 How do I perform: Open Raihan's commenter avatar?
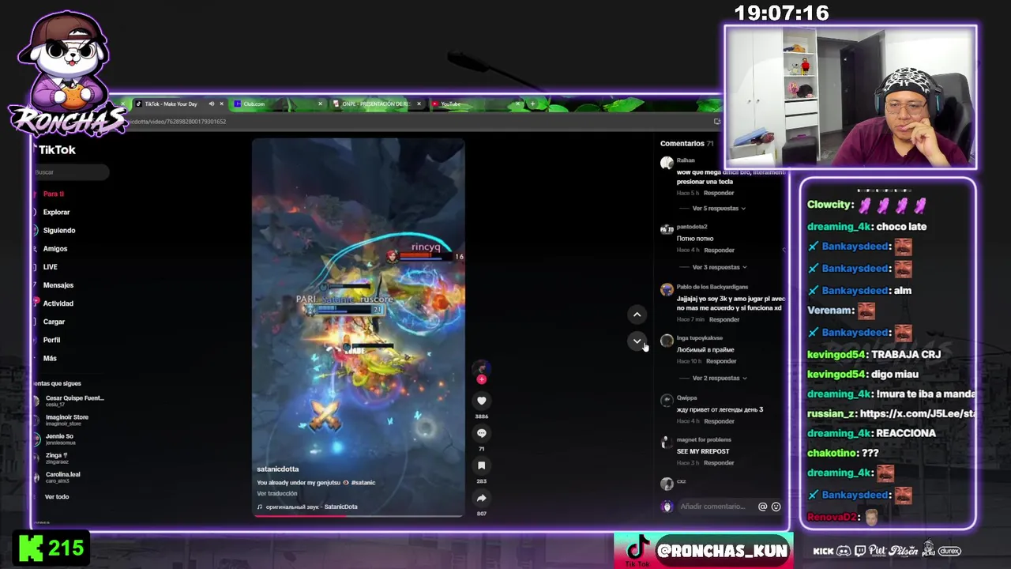tap(667, 164)
